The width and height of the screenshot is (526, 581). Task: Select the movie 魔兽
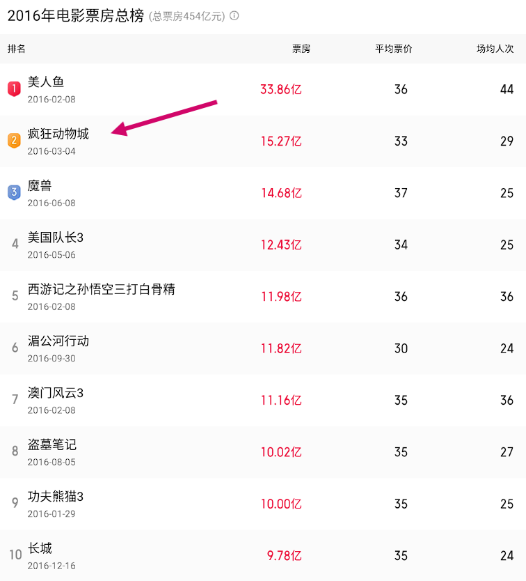click(40, 185)
